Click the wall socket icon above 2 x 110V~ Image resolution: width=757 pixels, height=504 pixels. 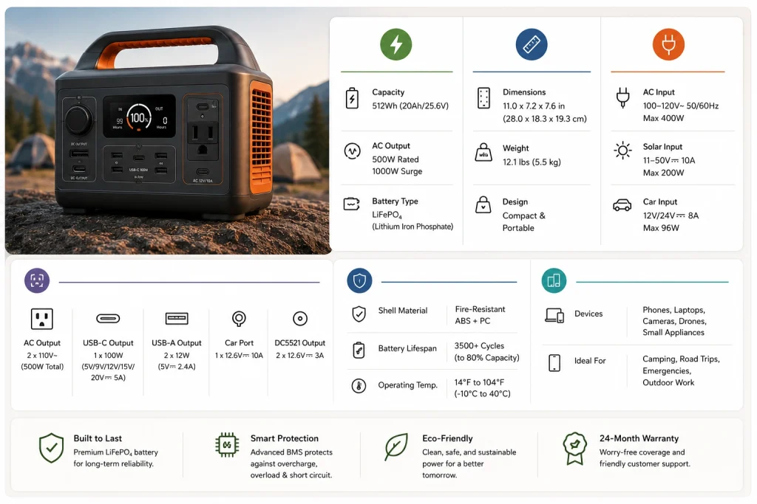tap(42, 319)
